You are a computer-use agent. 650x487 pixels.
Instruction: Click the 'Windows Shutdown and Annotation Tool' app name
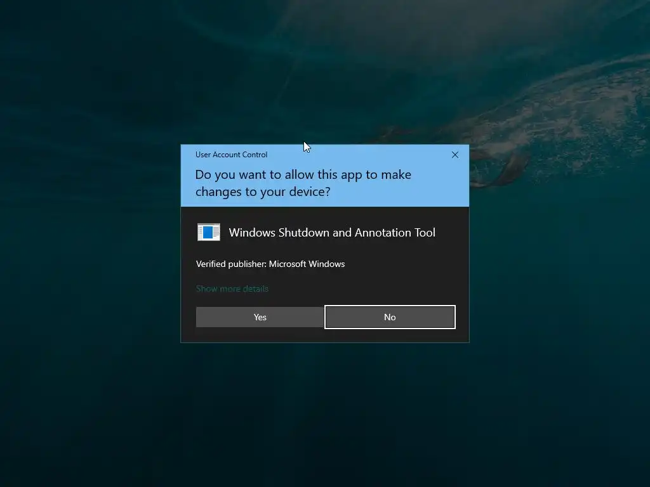point(332,233)
